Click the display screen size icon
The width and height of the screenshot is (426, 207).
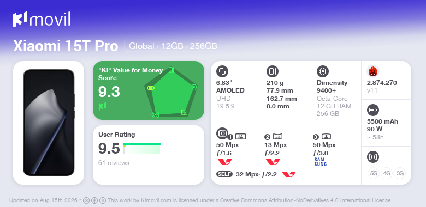point(222,71)
